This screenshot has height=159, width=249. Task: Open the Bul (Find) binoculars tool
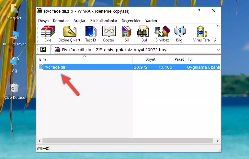[x=143, y=31]
